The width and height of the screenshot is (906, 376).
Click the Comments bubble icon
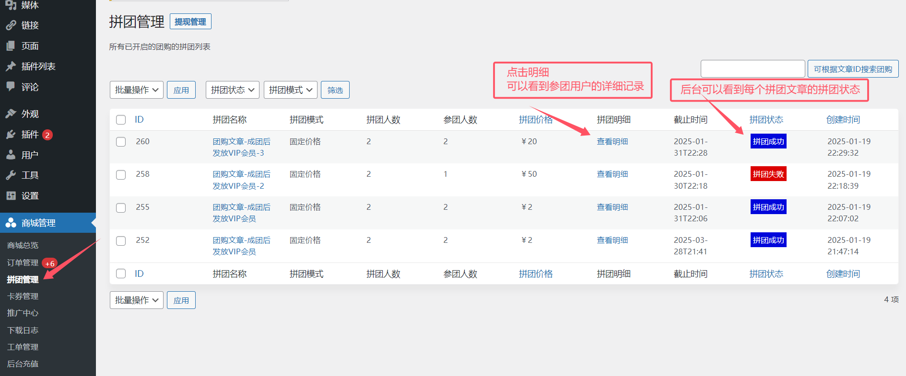click(11, 87)
